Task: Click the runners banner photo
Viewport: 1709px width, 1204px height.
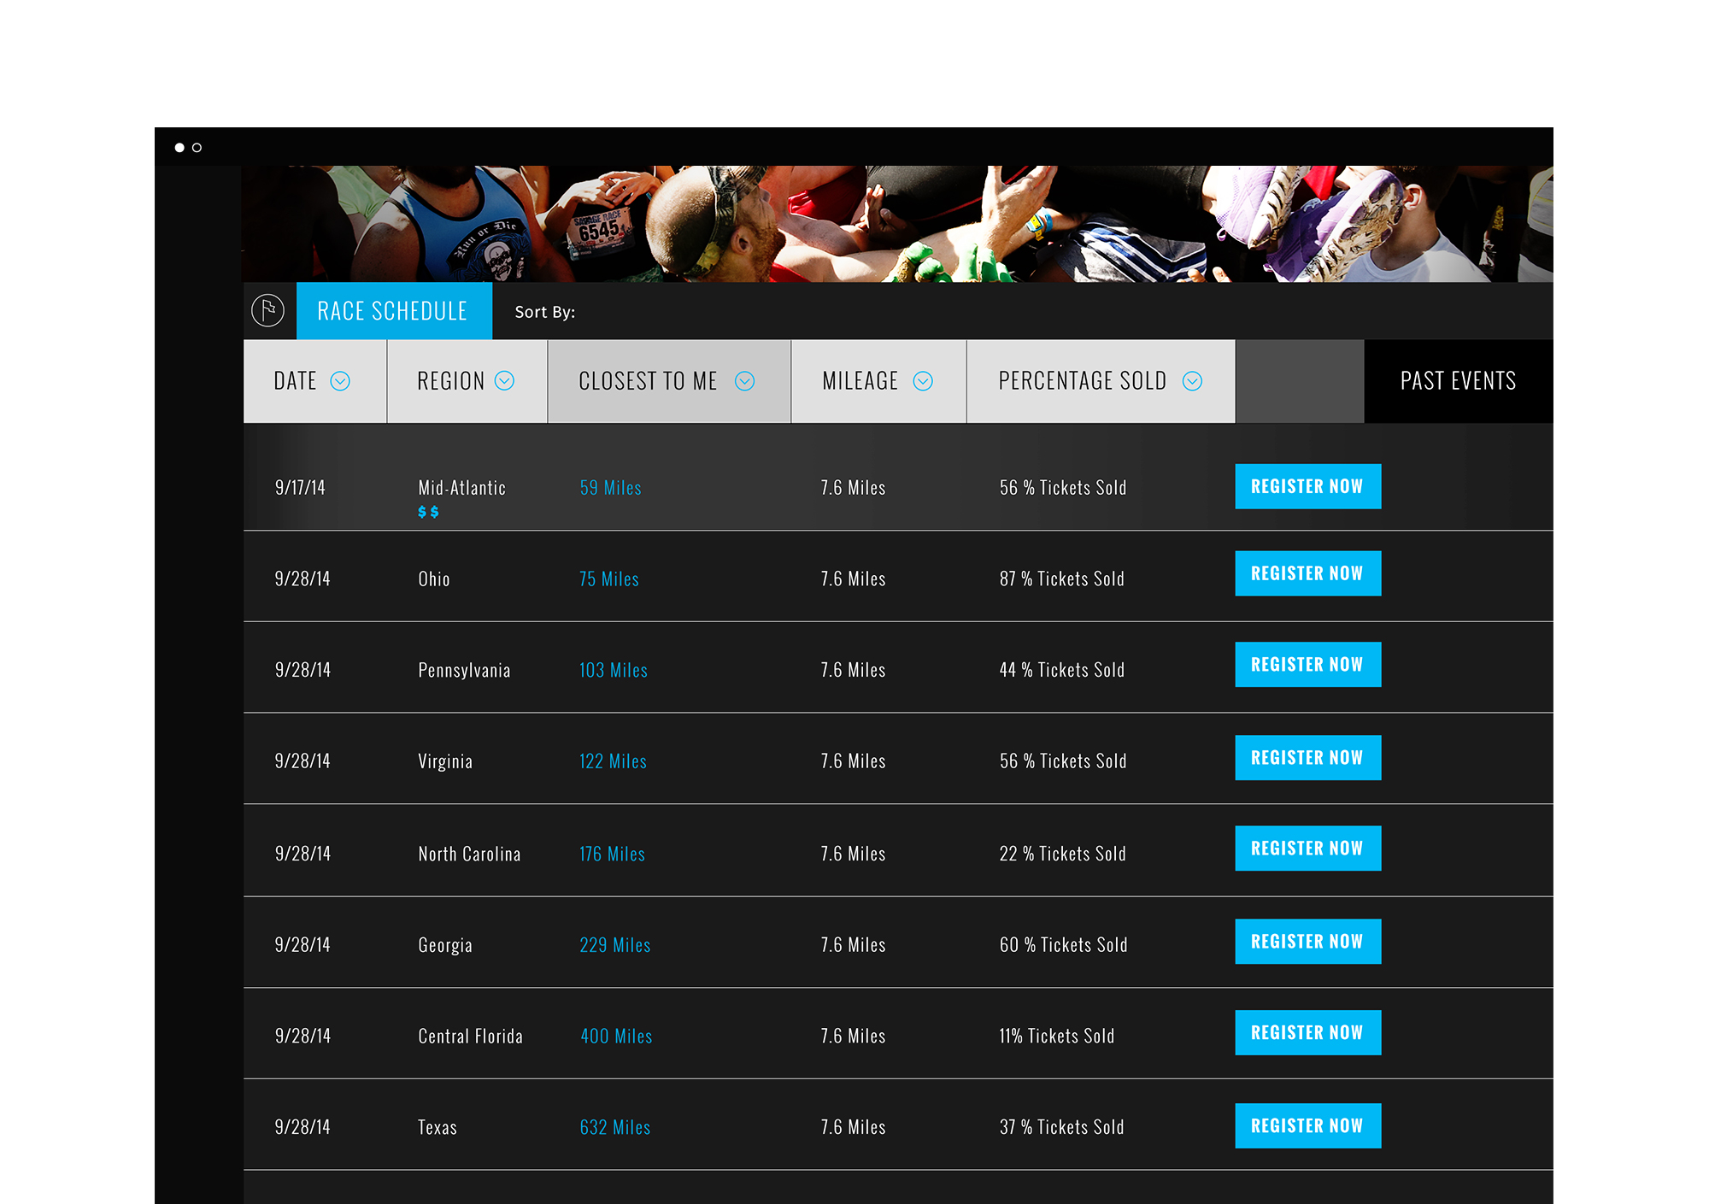Action: pyautogui.click(x=897, y=224)
